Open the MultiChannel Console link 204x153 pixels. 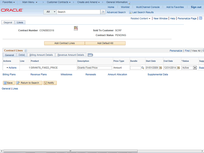pos(148,7)
